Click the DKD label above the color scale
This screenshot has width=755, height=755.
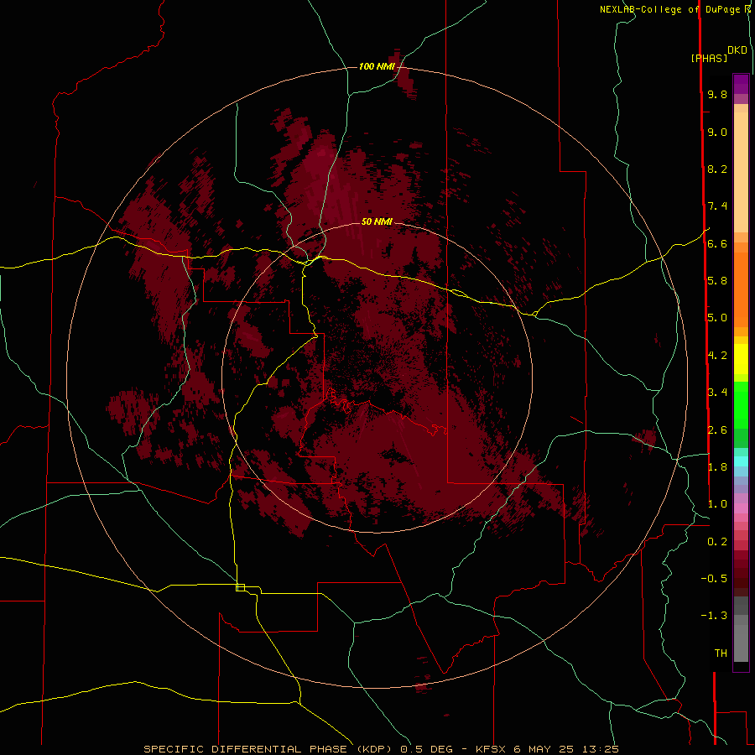[737, 50]
